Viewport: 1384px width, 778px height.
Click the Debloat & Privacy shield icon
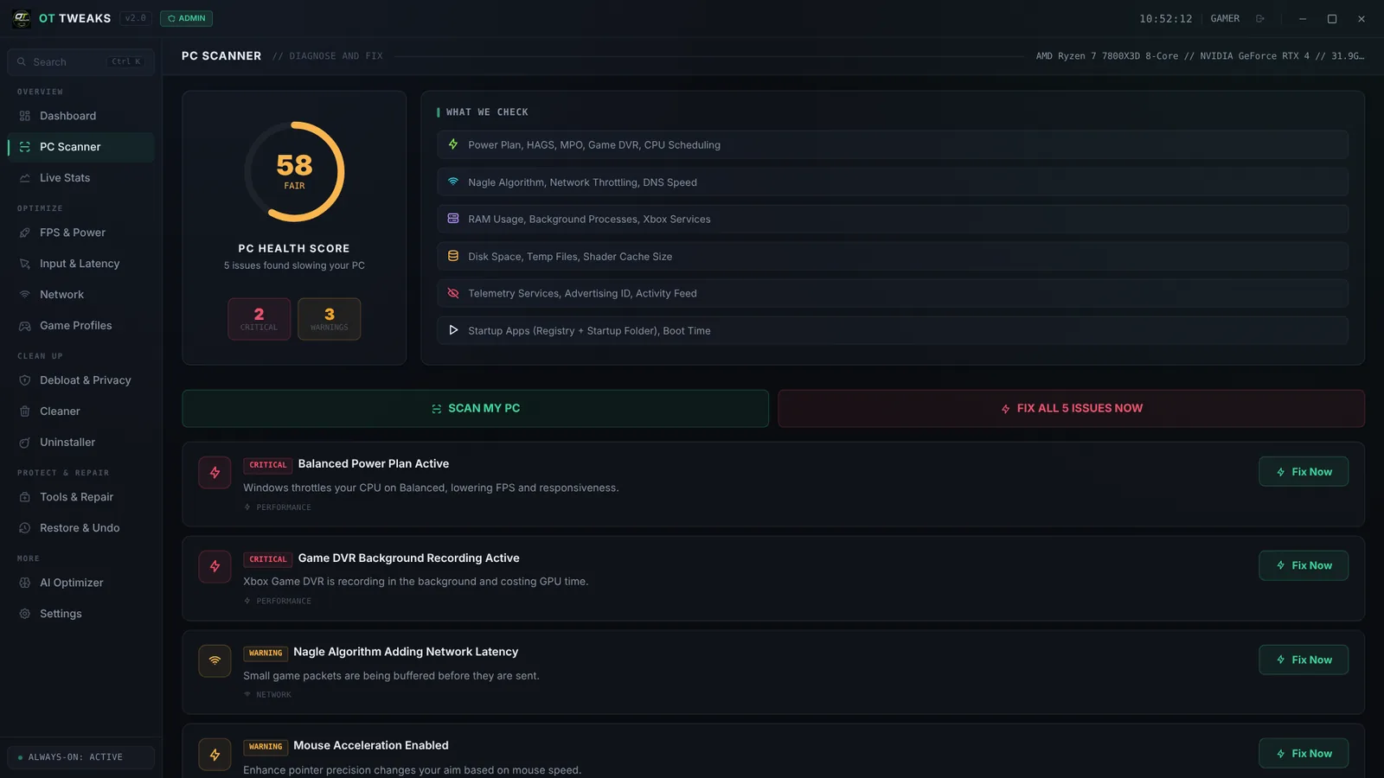click(25, 380)
